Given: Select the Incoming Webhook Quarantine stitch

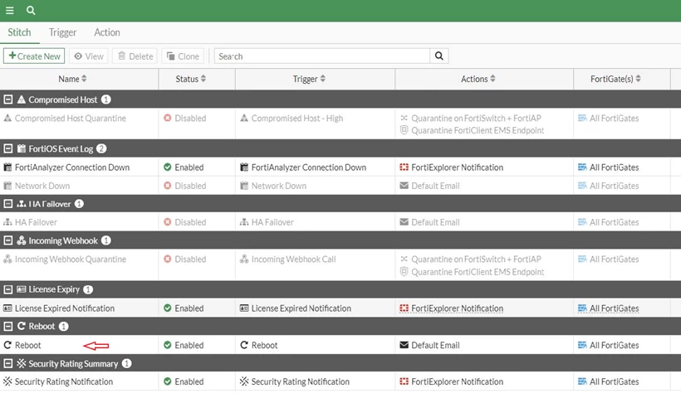Looking at the screenshot, I should pyautogui.click(x=71, y=259).
